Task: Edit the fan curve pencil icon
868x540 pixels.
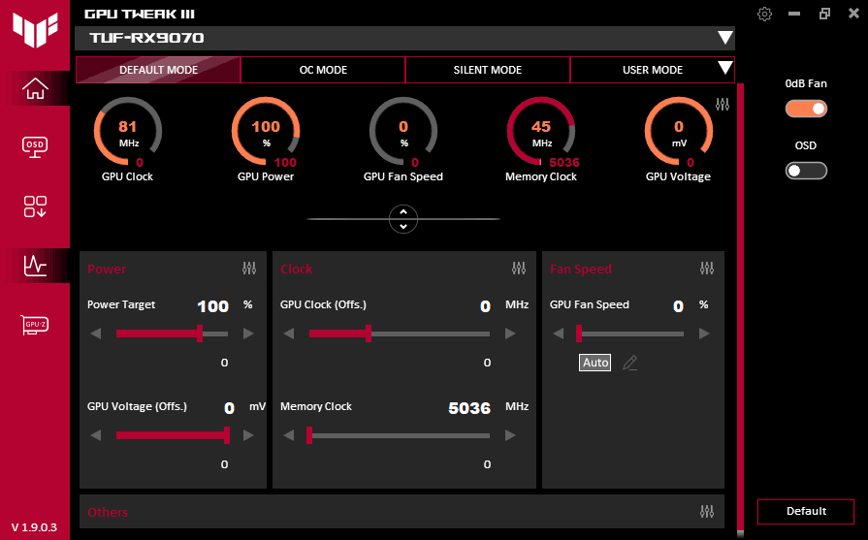Action: [629, 363]
